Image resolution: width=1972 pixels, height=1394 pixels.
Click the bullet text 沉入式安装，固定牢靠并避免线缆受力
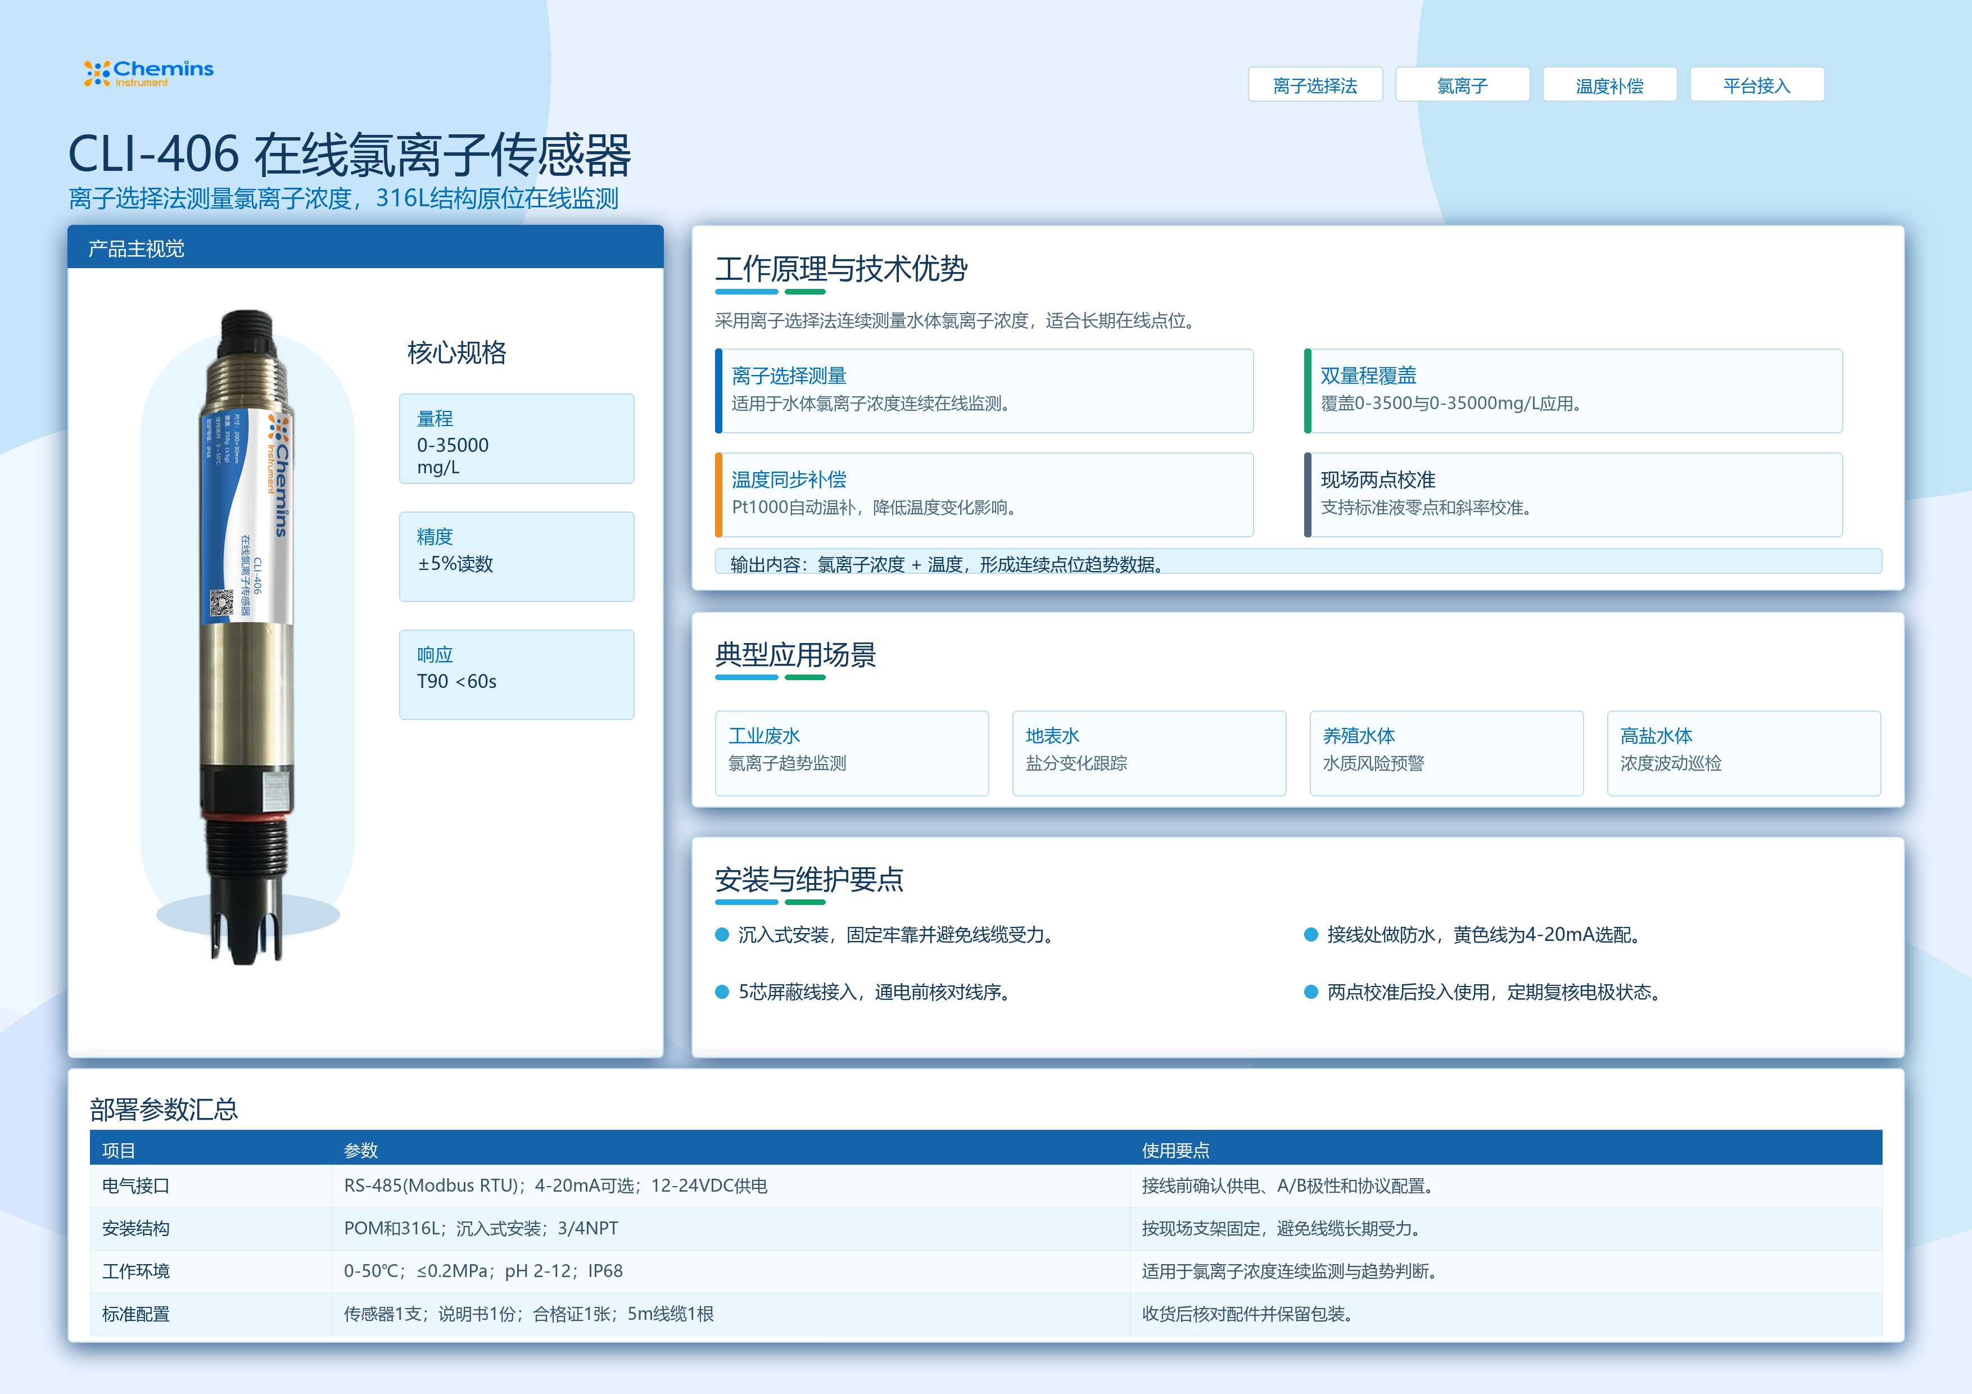tap(896, 935)
